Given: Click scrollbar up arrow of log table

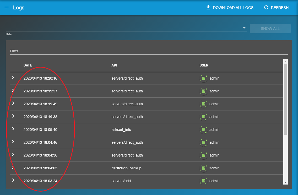Looking at the screenshot, I should [285, 61].
